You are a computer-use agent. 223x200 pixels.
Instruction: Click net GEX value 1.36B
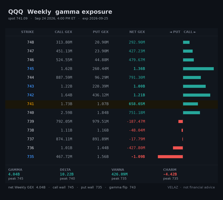coord(139,69)
